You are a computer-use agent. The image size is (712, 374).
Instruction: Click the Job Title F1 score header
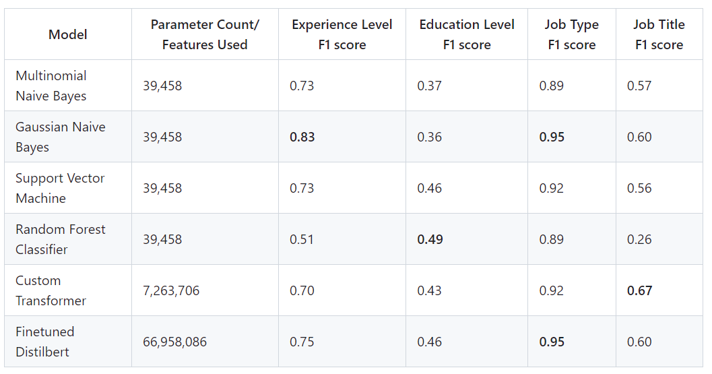coord(659,34)
